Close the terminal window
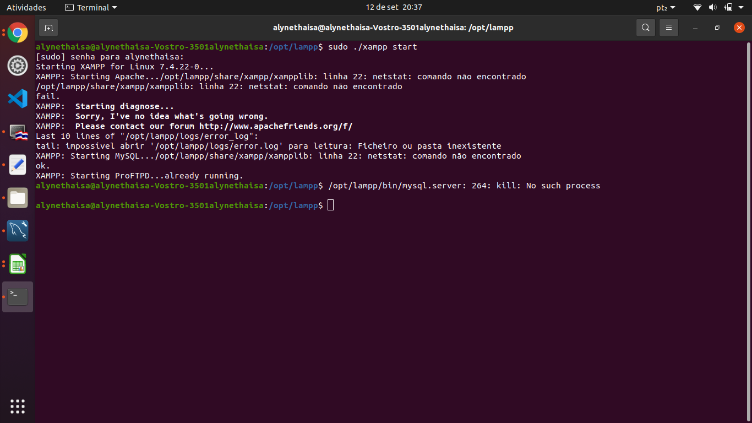This screenshot has width=752, height=423. 739,28
